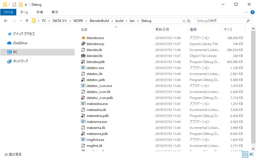Expand the ribbon with the chevron
Screen dimensions: 256x158
tap(246, 12)
